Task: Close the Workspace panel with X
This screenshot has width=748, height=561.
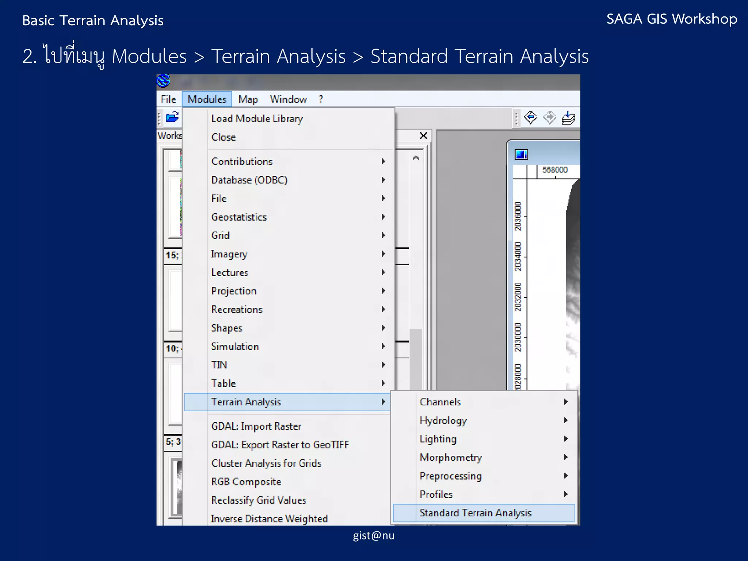Action: [423, 136]
